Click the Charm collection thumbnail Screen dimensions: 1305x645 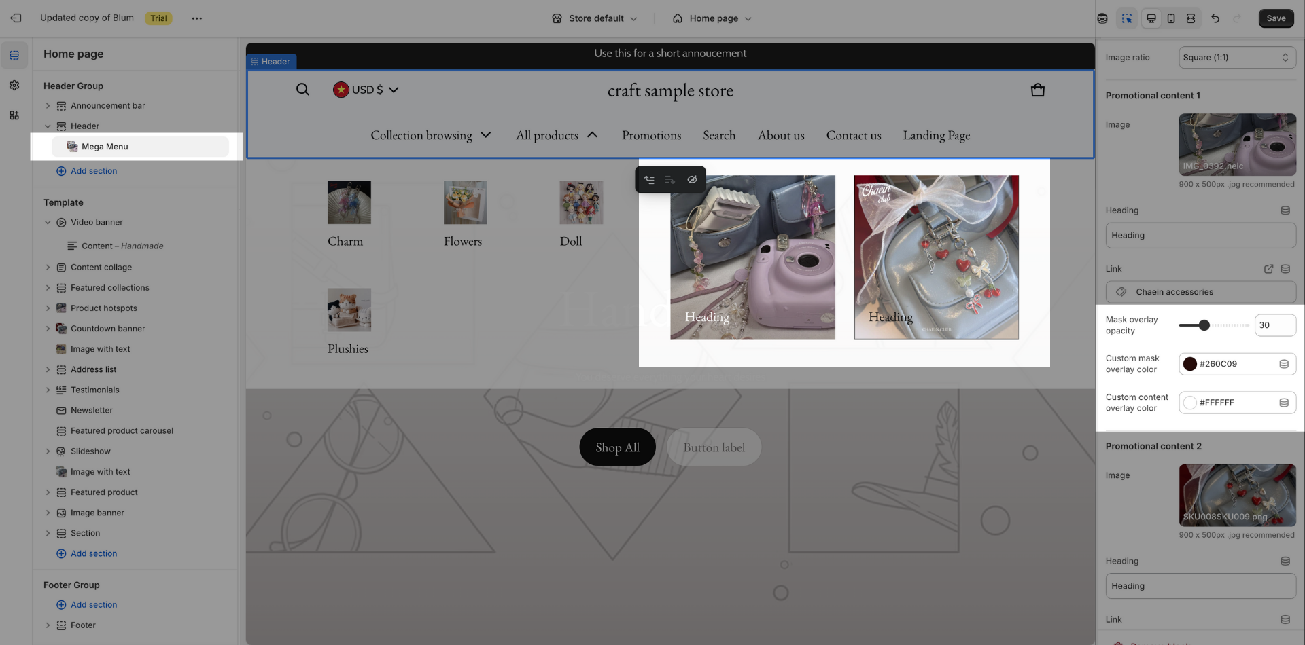[349, 202]
